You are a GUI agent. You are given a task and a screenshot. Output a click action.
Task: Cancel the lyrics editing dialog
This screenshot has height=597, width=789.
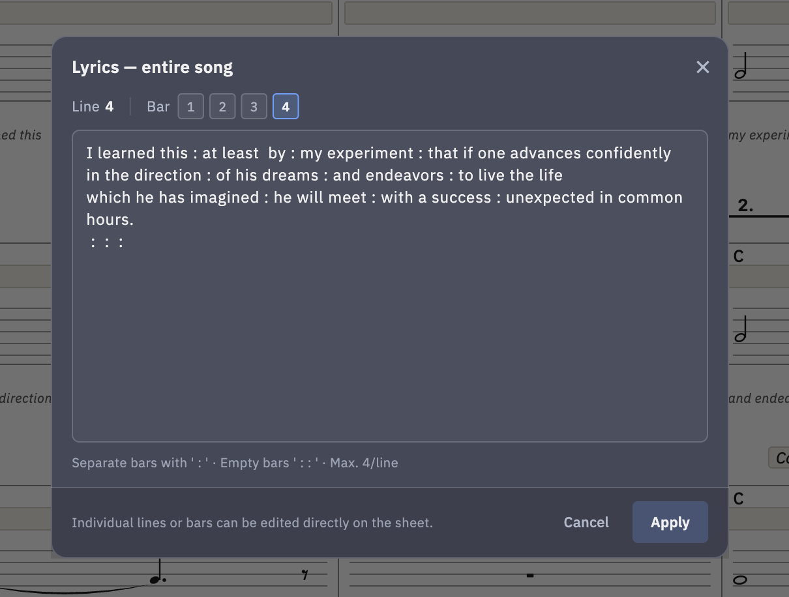point(586,522)
